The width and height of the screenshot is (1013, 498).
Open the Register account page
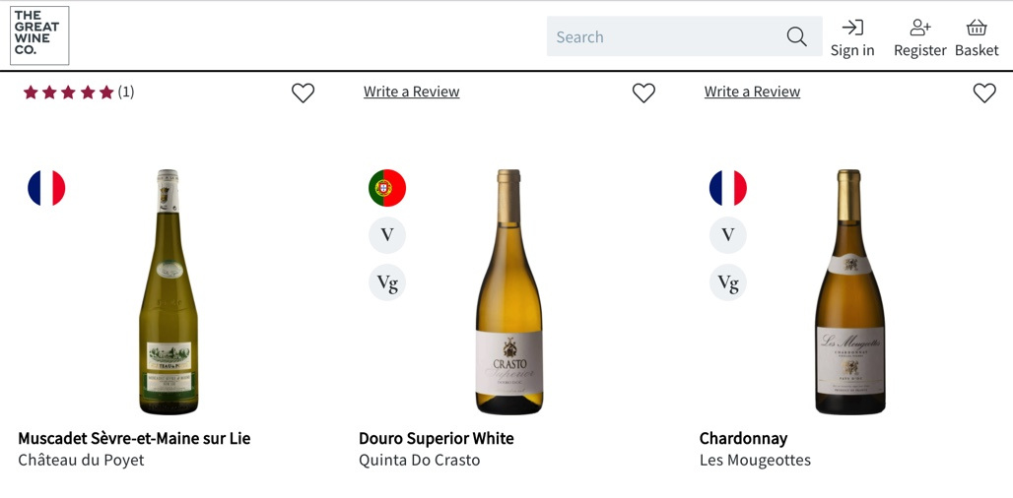[x=919, y=37]
